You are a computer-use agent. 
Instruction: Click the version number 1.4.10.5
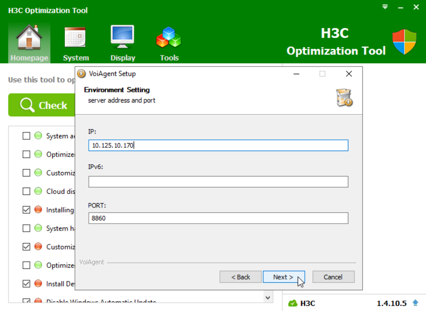[391, 303]
